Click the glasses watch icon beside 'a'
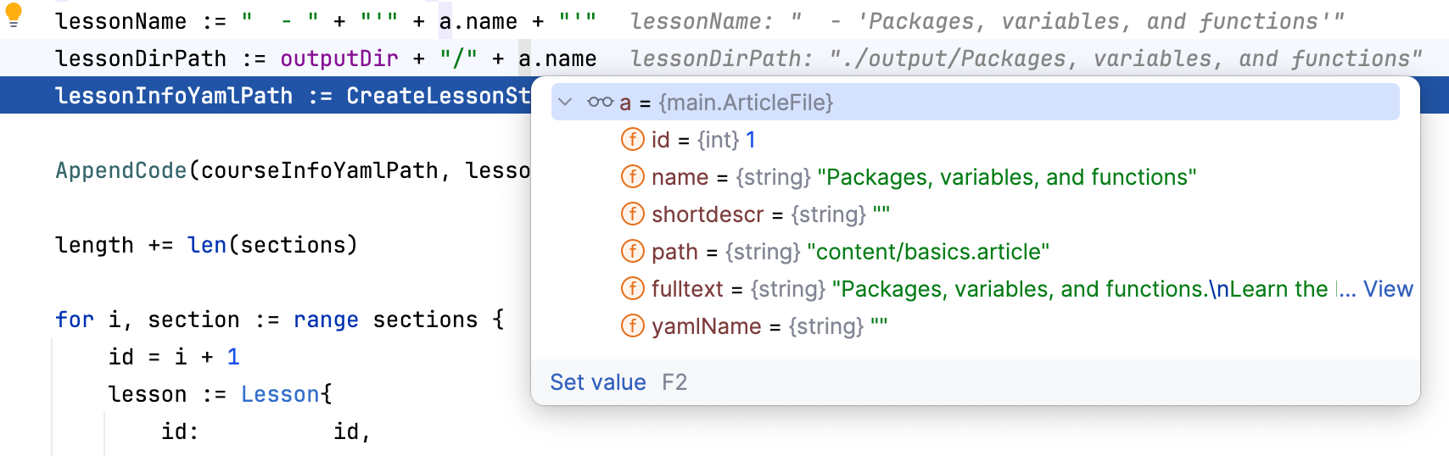1449x456 pixels. pyautogui.click(x=600, y=103)
